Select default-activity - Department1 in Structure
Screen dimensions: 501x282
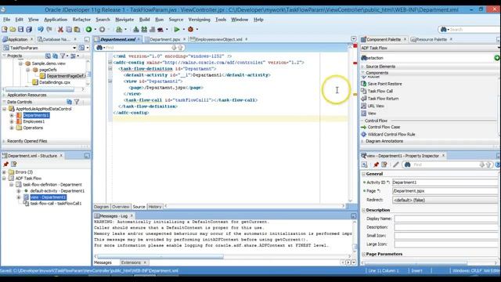(x=57, y=191)
